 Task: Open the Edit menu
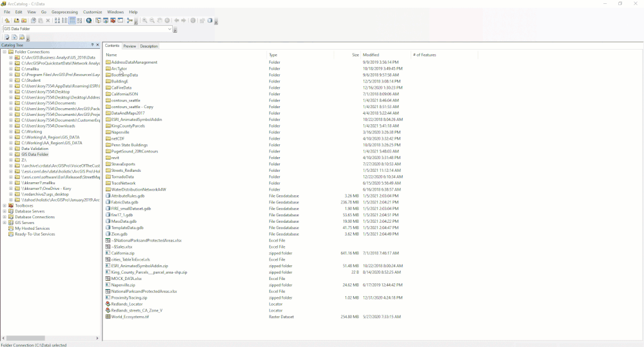[19, 12]
